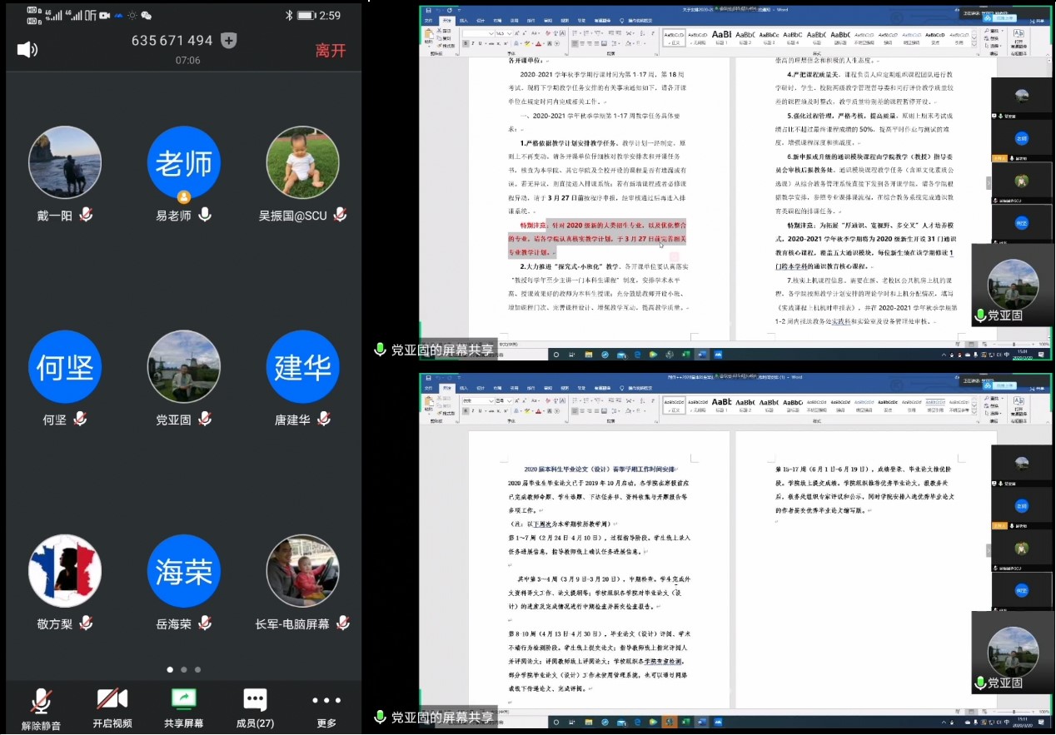Toggle the speaker audio icon
The height and width of the screenshot is (735, 1056).
click(x=27, y=50)
